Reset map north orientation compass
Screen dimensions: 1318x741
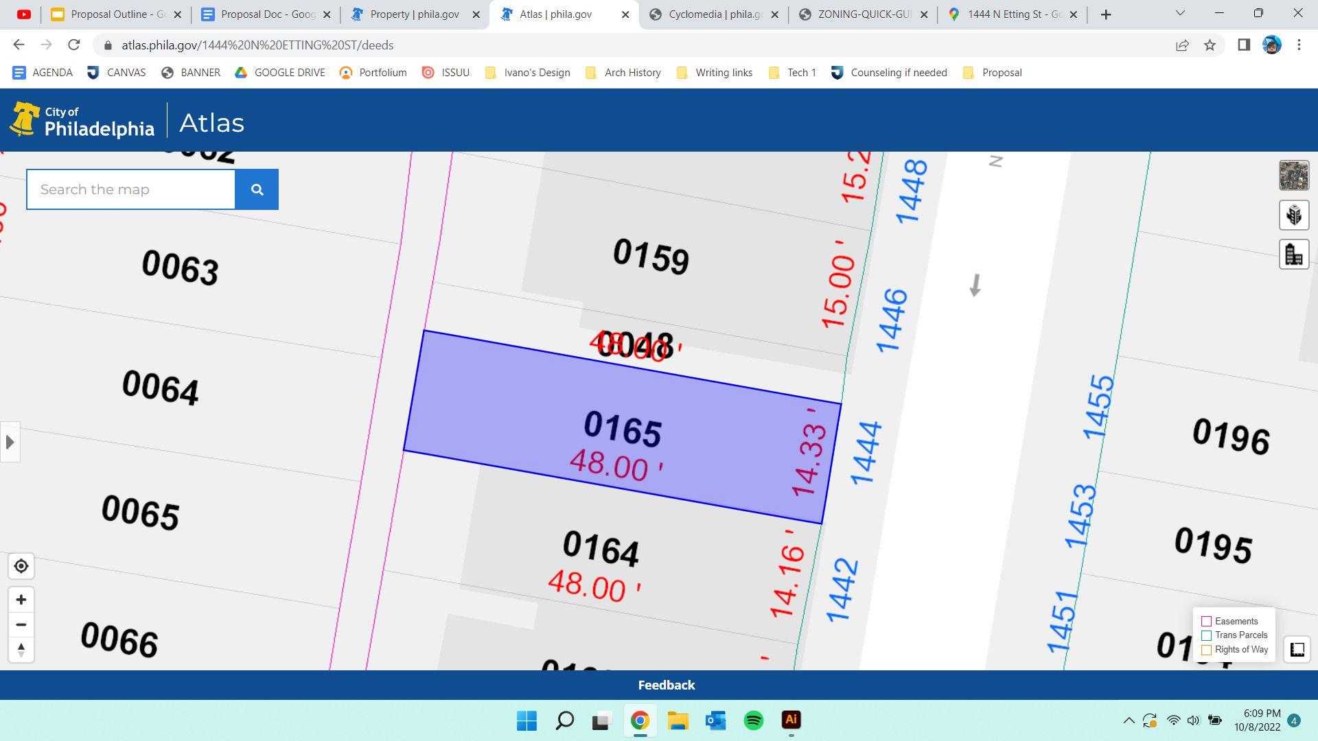(21, 650)
